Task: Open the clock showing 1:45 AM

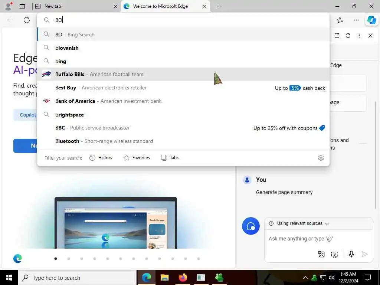Action: coord(348,278)
